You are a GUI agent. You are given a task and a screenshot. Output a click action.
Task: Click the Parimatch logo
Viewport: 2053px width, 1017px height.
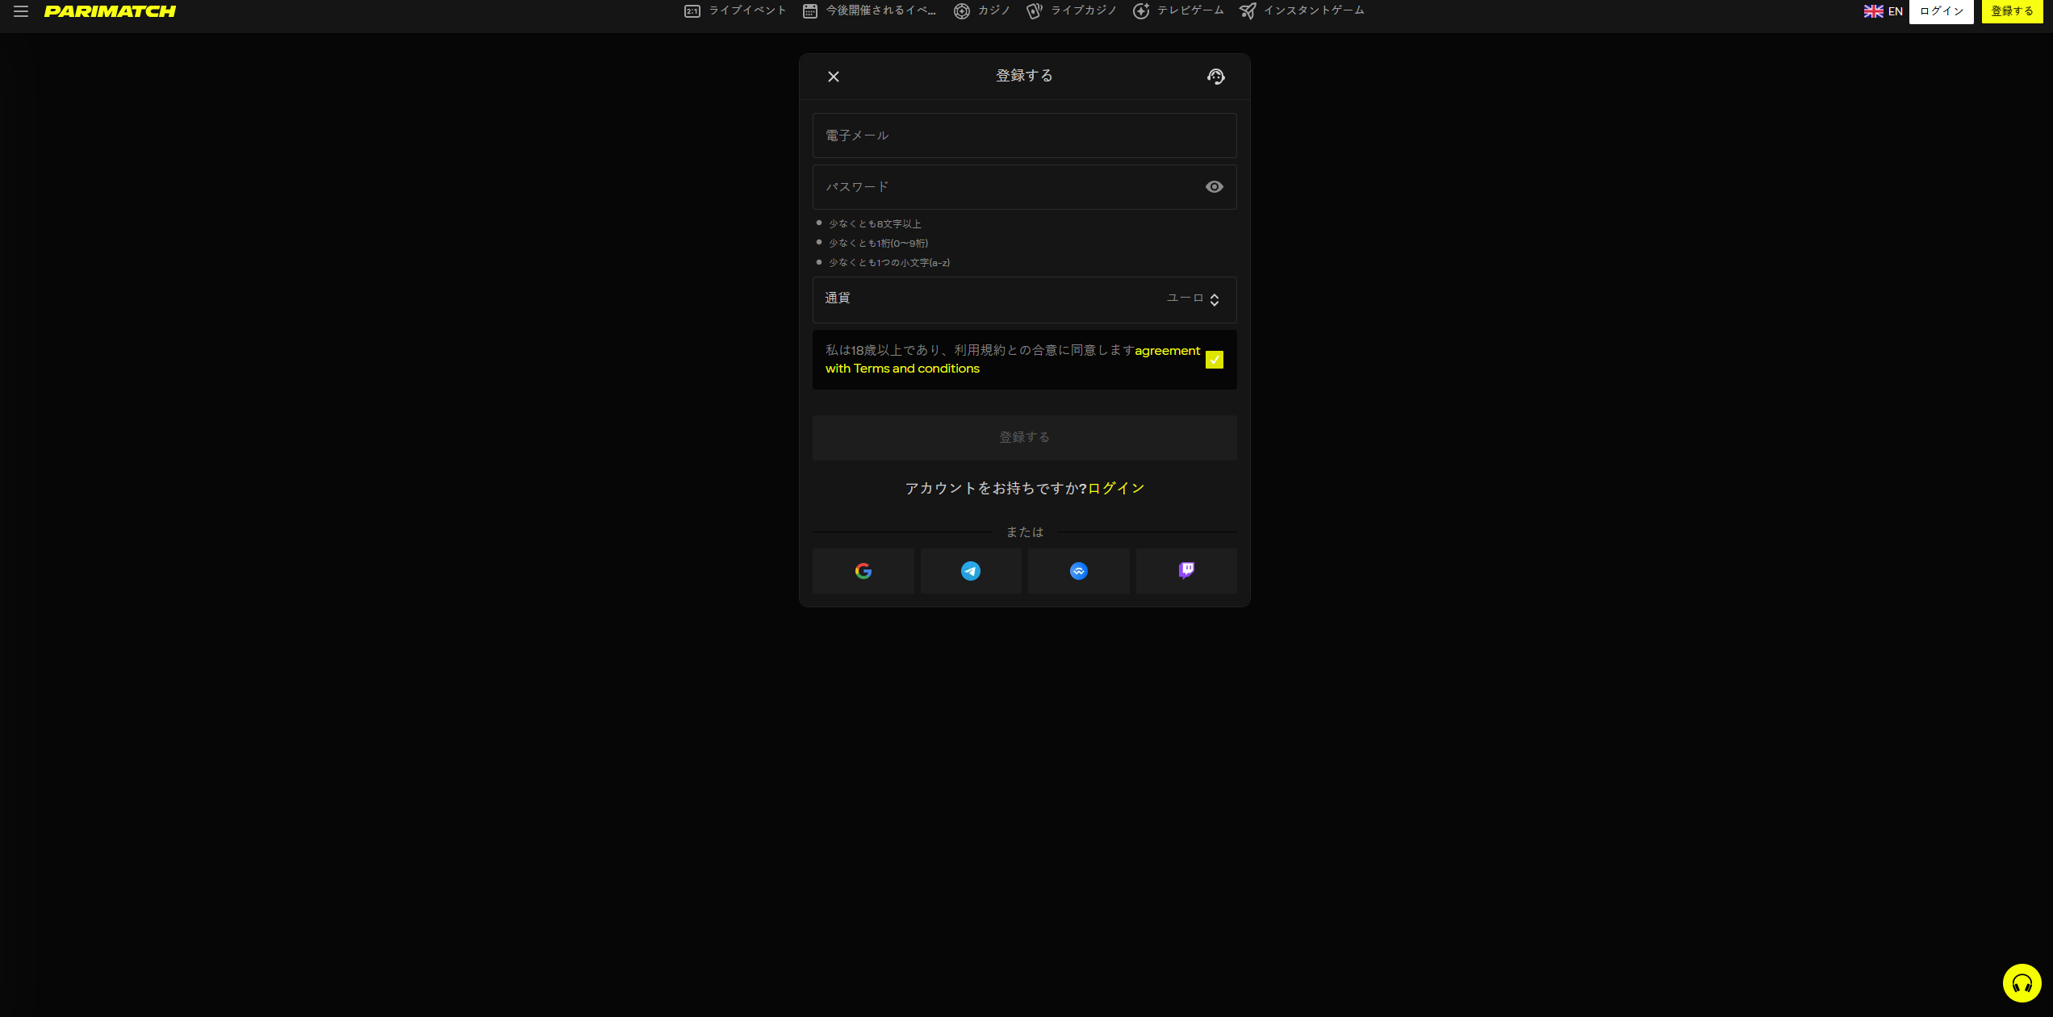110,11
